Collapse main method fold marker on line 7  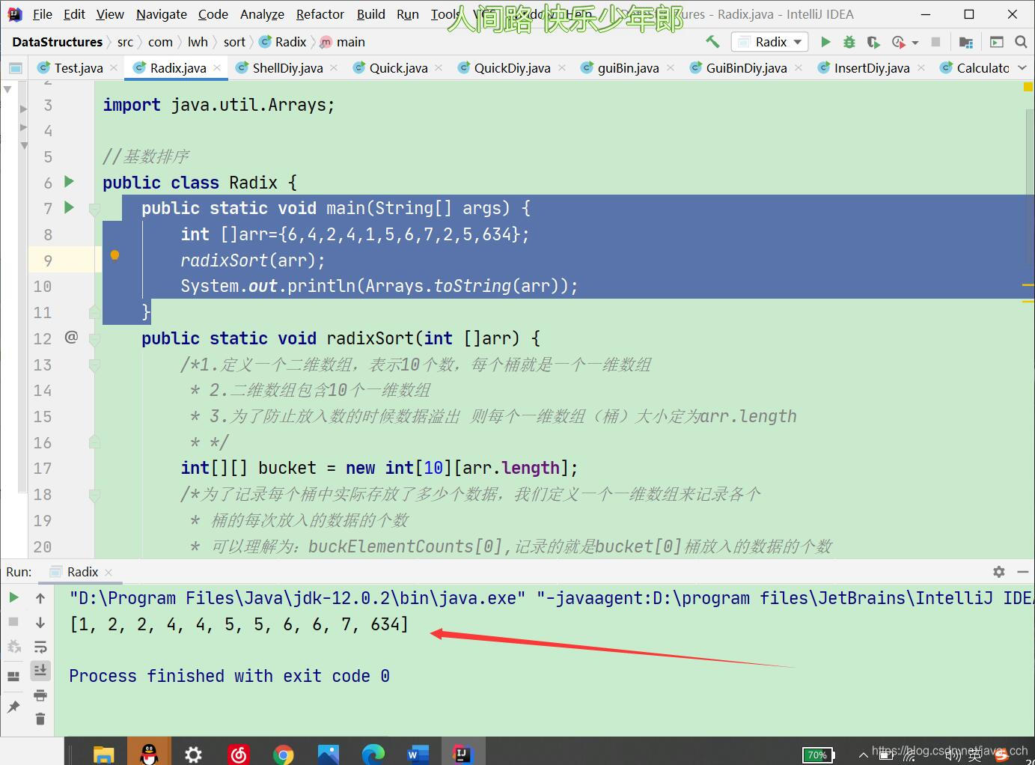tap(94, 209)
